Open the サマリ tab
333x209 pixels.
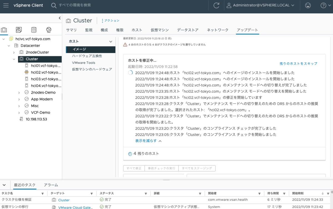click(x=71, y=30)
